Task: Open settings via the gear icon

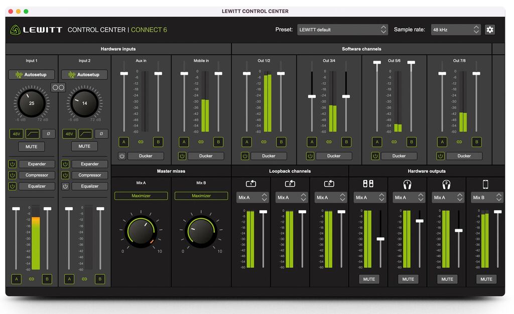Action: 490,30
